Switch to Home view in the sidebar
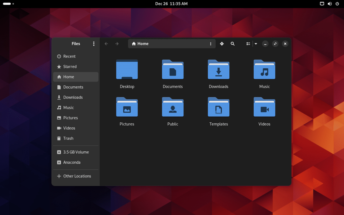This screenshot has height=215, width=344. [x=69, y=77]
